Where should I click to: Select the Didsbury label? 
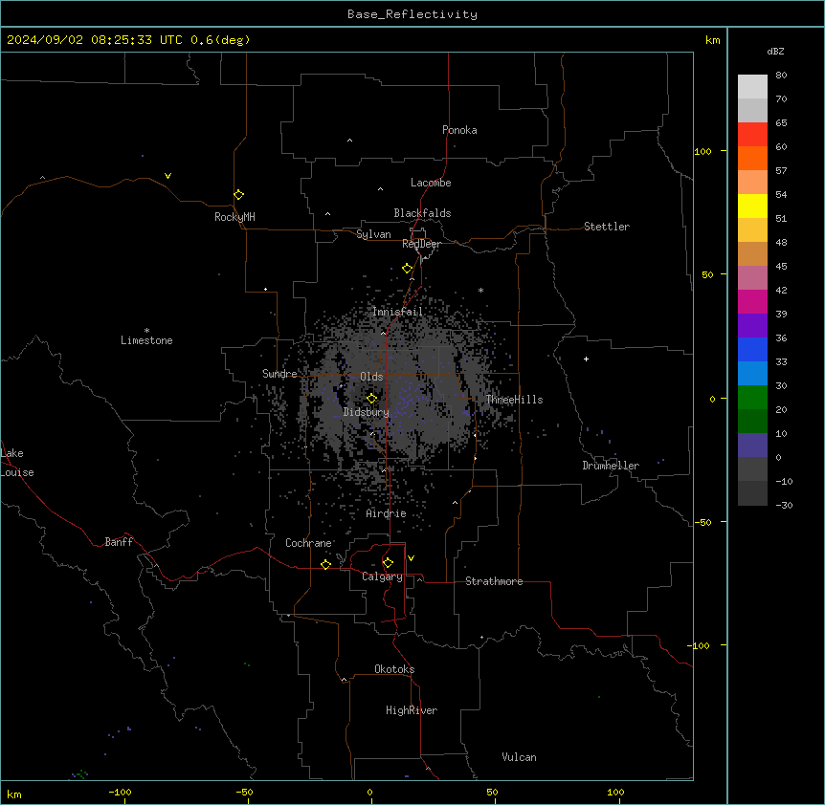coord(367,412)
